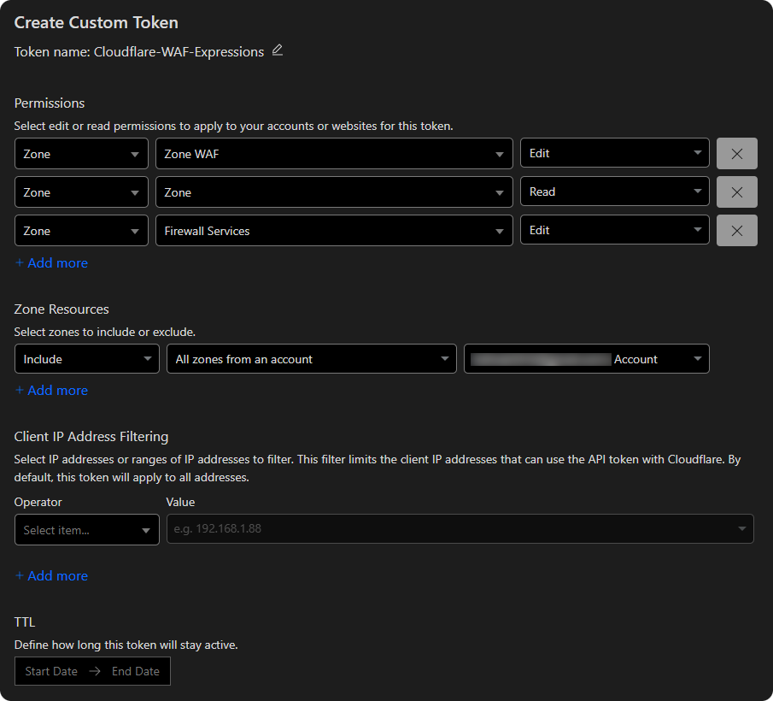Open the Firewall Services permission dropdown
The width and height of the screenshot is (773, 701).
point(333,231)
